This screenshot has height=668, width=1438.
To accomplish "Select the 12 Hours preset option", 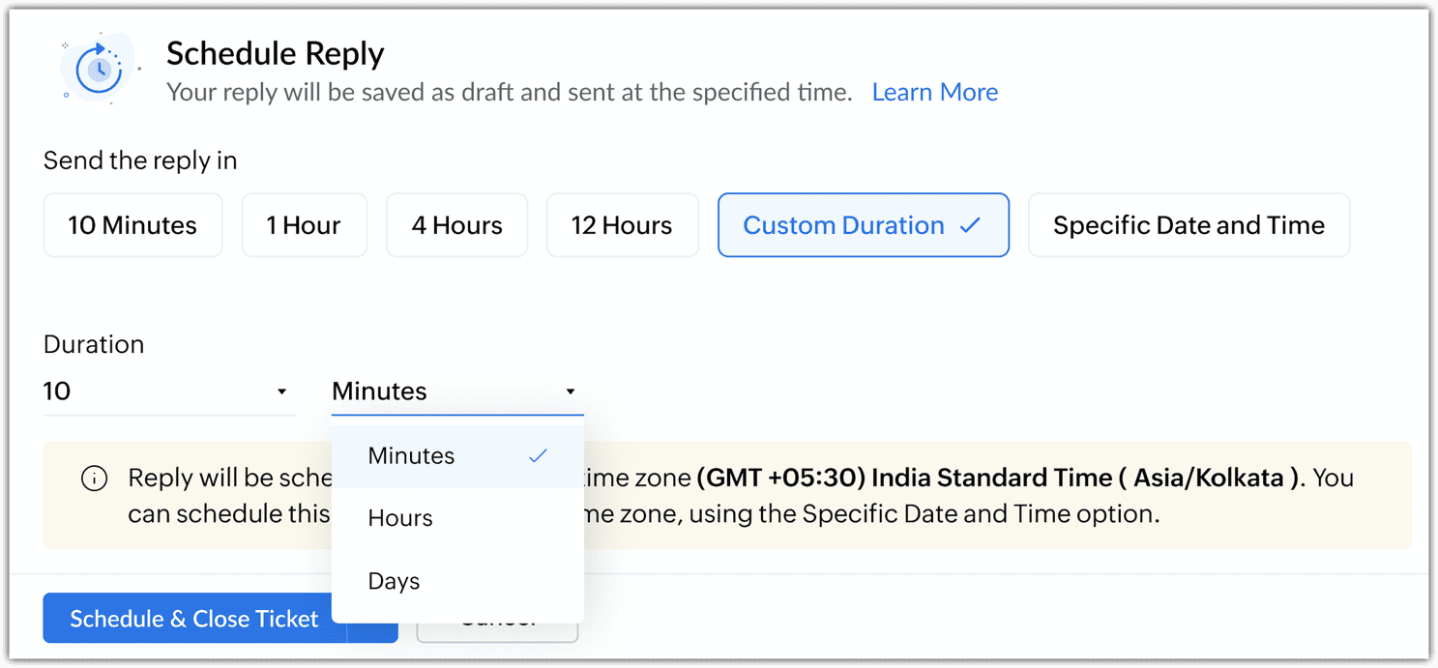I will [x=622, y=225].
